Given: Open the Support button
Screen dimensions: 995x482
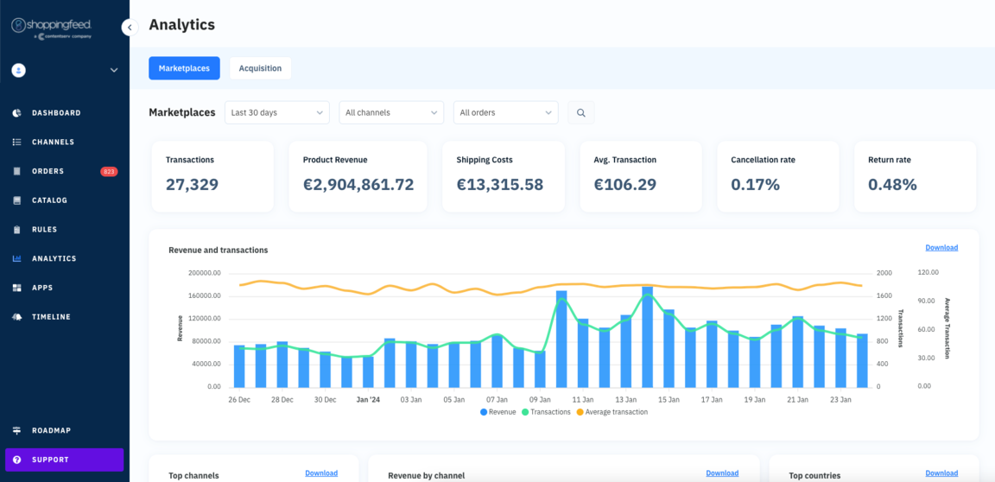Looking at the screenshot, I should tap(64, 460).
